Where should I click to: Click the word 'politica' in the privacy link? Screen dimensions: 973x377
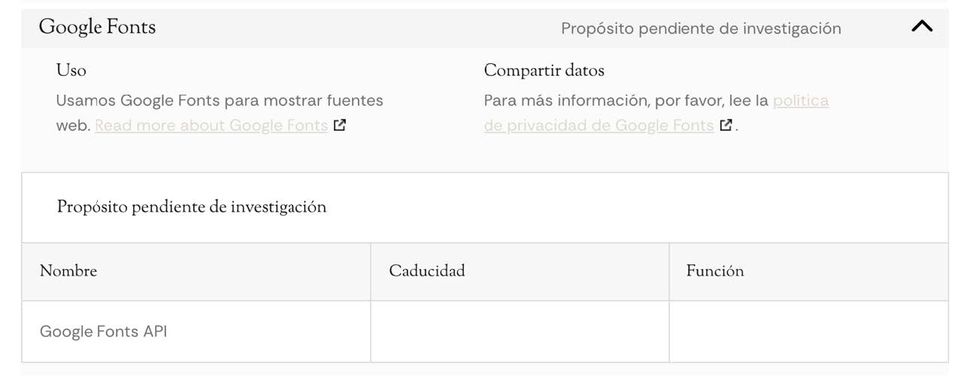click(800, 101)
